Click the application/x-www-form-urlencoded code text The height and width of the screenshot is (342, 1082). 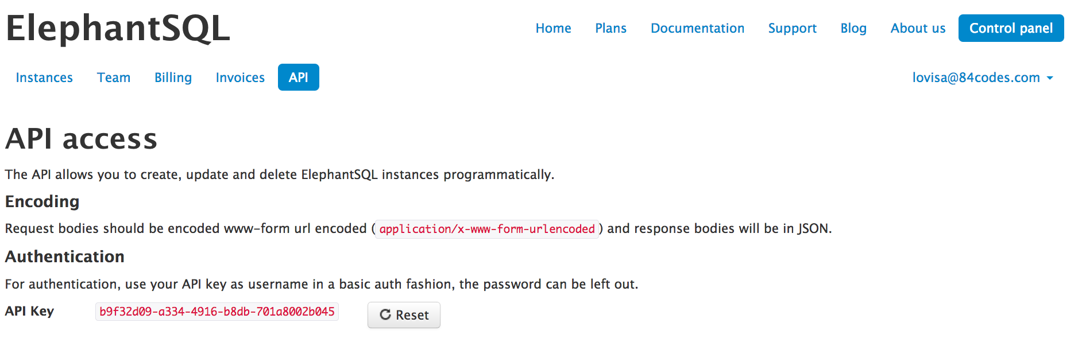pyautogui.click(x=487, y=229)
